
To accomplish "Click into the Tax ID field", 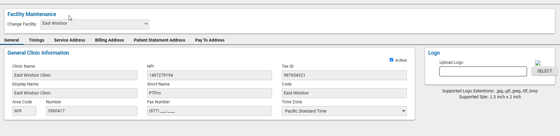I will pos(344,75).
